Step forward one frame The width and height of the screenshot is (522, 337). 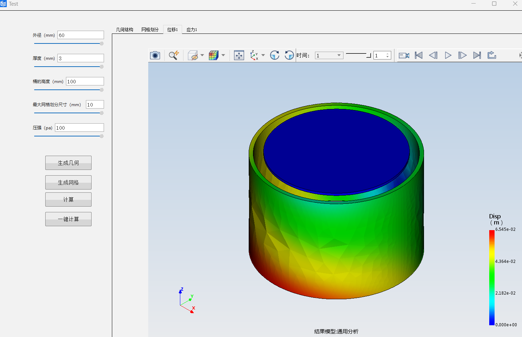click(x=462, y=55)
